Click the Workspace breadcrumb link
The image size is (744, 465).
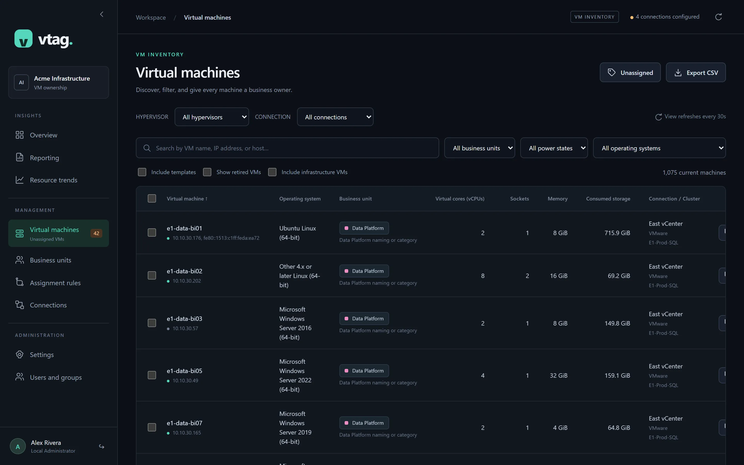[151, 18]
